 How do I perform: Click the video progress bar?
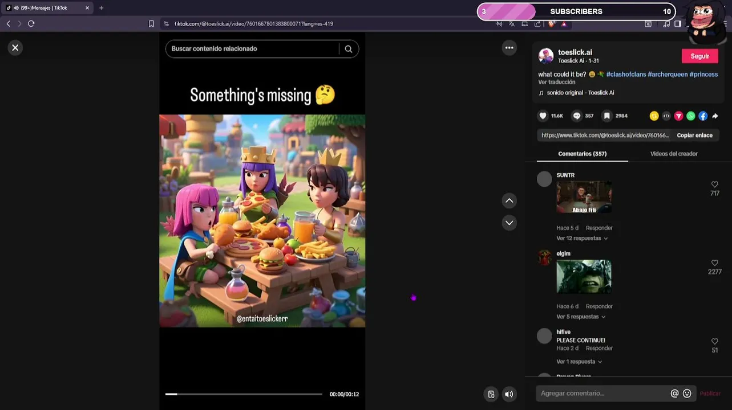tap(244, 394)
